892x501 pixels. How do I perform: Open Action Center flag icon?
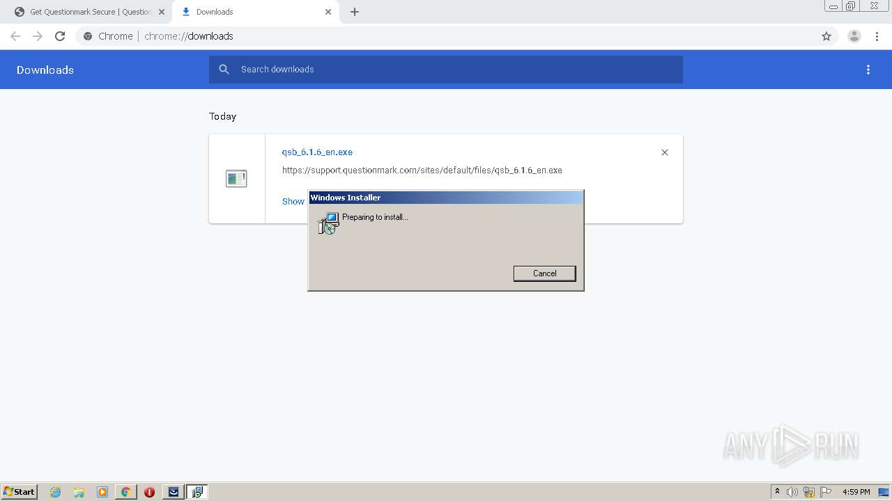826,492
